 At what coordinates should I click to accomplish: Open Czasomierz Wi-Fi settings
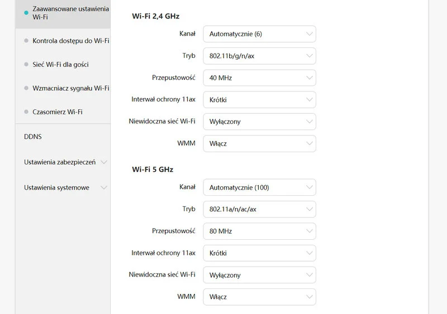click(58, 112)
